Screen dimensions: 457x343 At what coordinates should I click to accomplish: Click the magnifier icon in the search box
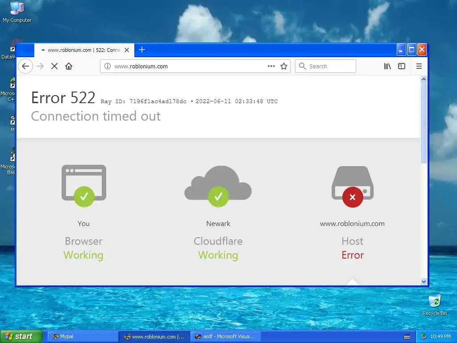pos(303,66)
